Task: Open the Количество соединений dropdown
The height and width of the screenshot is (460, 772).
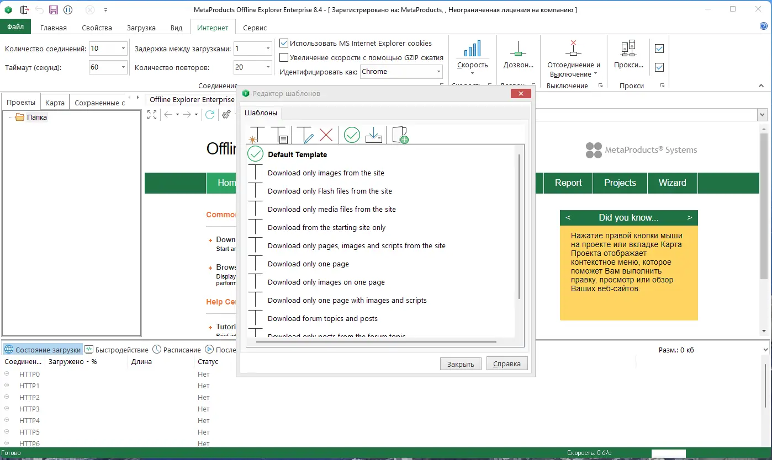Action: click(x=123, y=49)
